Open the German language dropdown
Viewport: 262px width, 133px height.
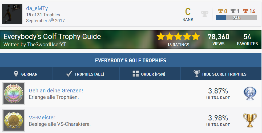[x=26, y=74]
